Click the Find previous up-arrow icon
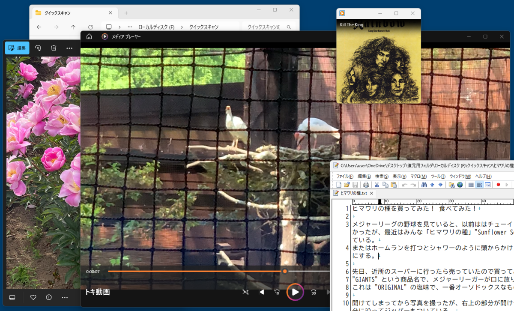Viewport: 514px width, 311px height. 432,185
